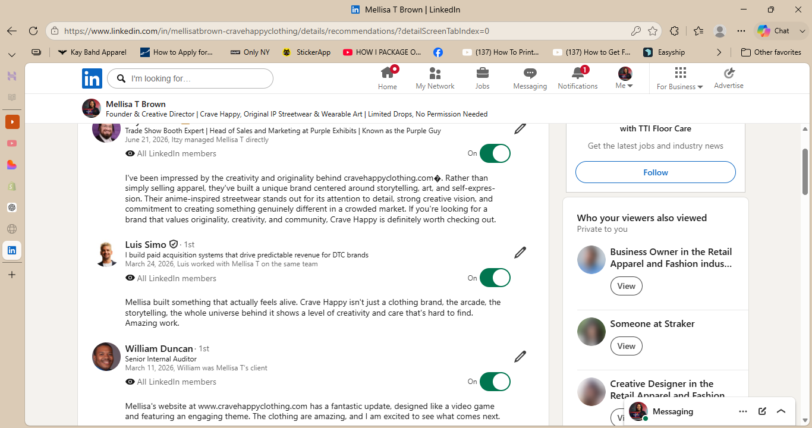Click browser back arrow
Viewport: 812px width, 428px height.
point(12,31)
